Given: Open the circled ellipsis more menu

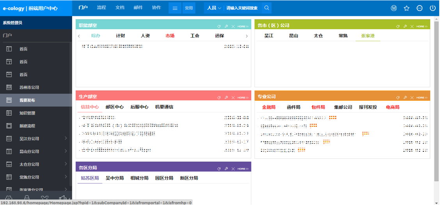Looking at the screenshot, I should click(x=419, y=8).
